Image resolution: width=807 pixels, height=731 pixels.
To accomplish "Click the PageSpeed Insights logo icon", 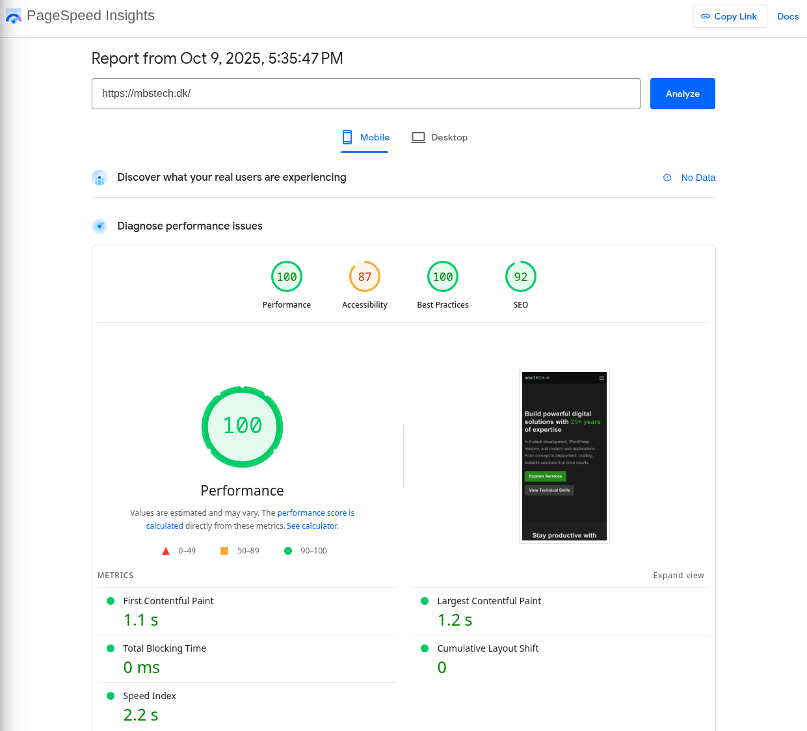I will 14,16.
